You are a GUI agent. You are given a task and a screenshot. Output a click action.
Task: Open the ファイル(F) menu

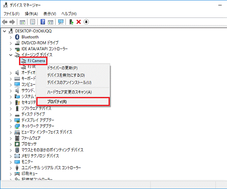point(12,14)
